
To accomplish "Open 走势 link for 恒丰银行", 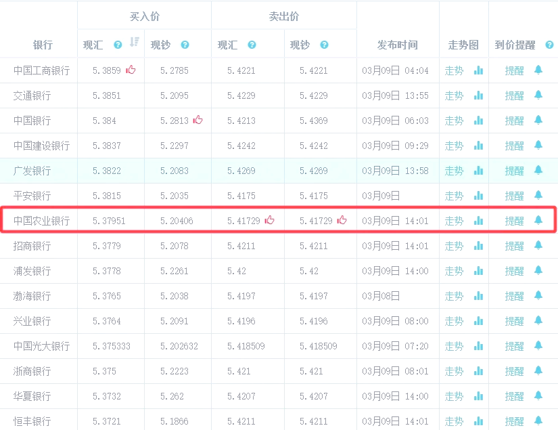I will [454, 421].
